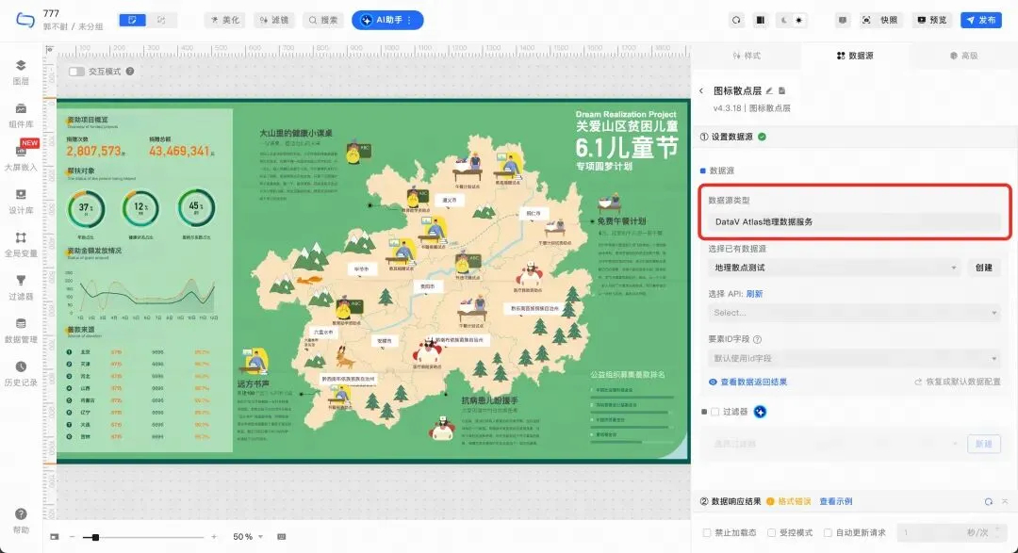This screenshot has height=553, width=1018.
Task: Click the DataV logo icon
Action: click(x=25, y=20)
